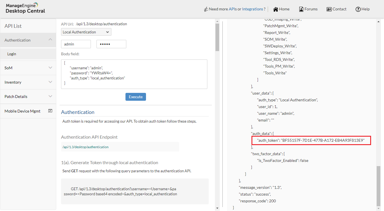Viewport: 384px width, 211px height.
Task: Click the 'Auth token is required' description text
Action: pyautogui.click(x=129, y=121)
